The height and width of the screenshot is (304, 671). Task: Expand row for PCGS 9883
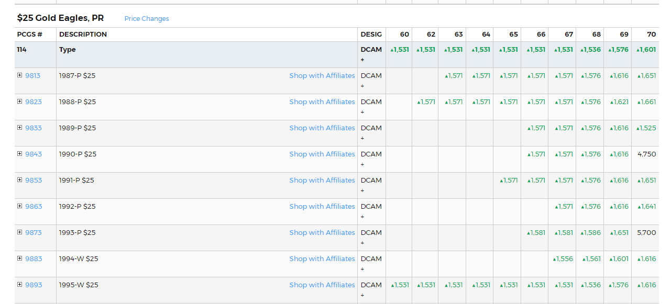click(x=20, y=258)
